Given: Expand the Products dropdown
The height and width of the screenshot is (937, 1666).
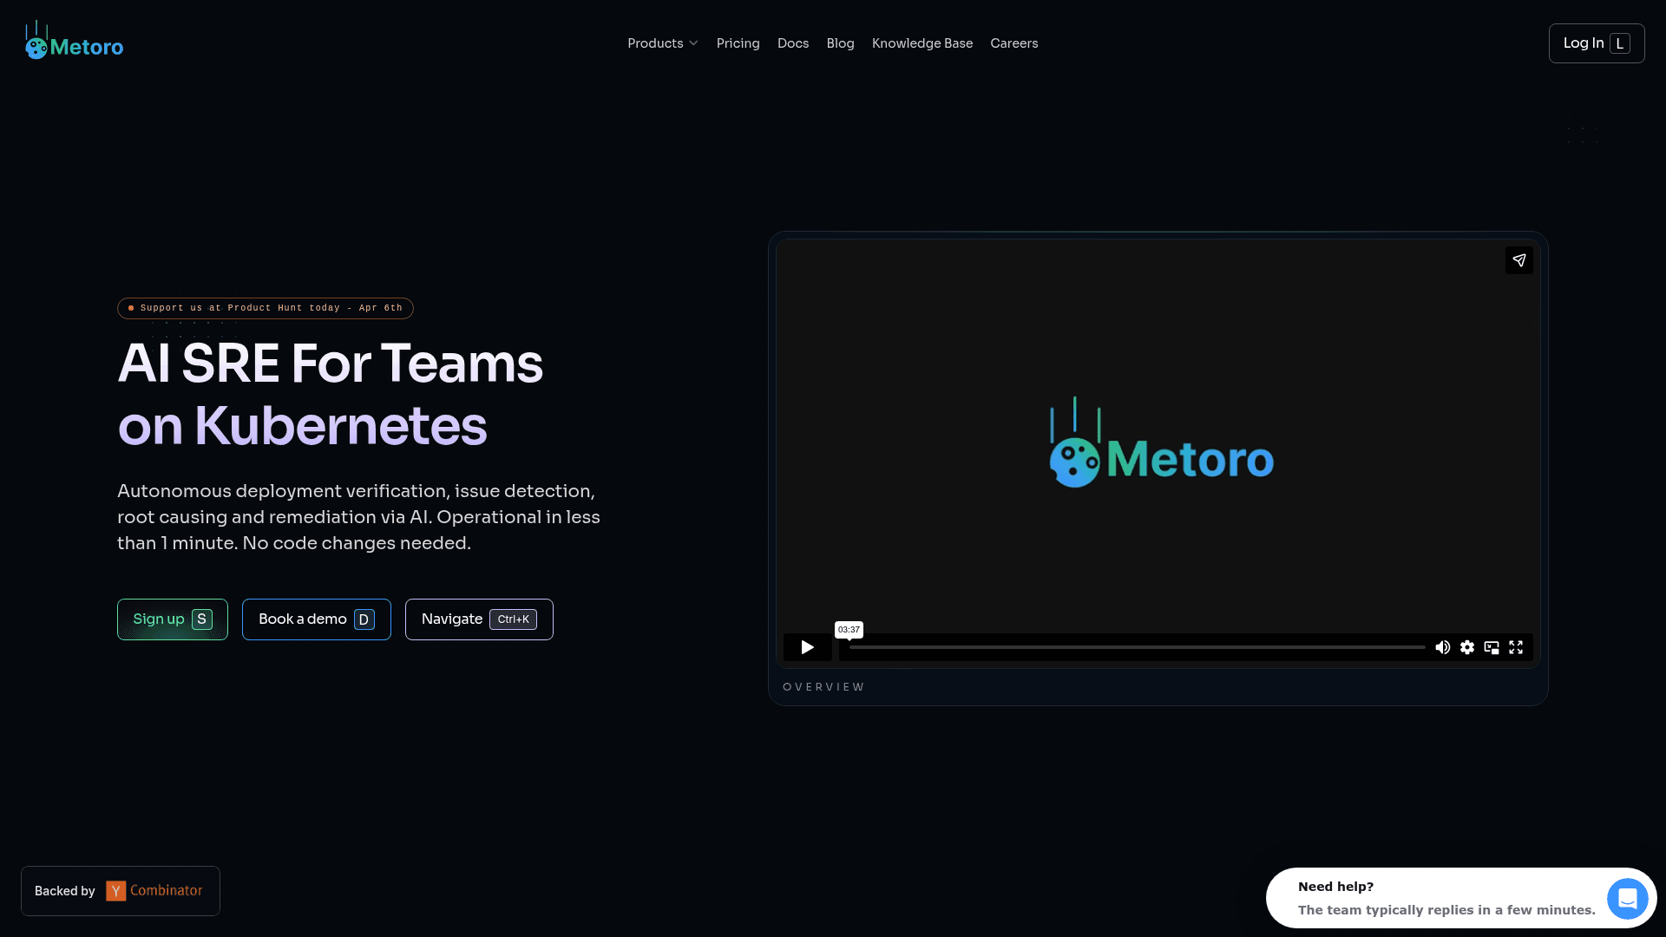Looking at the screenshot, I should [x=662, y=43].
